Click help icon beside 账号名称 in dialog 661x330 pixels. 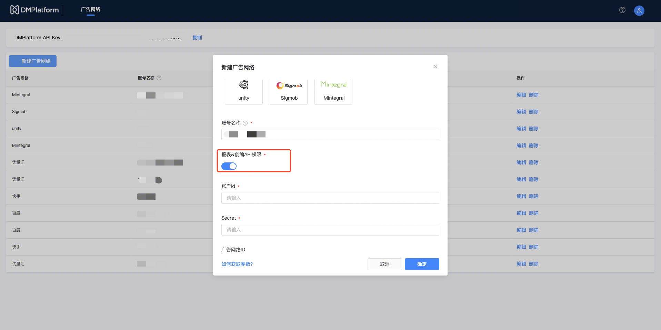coord(245,123)
